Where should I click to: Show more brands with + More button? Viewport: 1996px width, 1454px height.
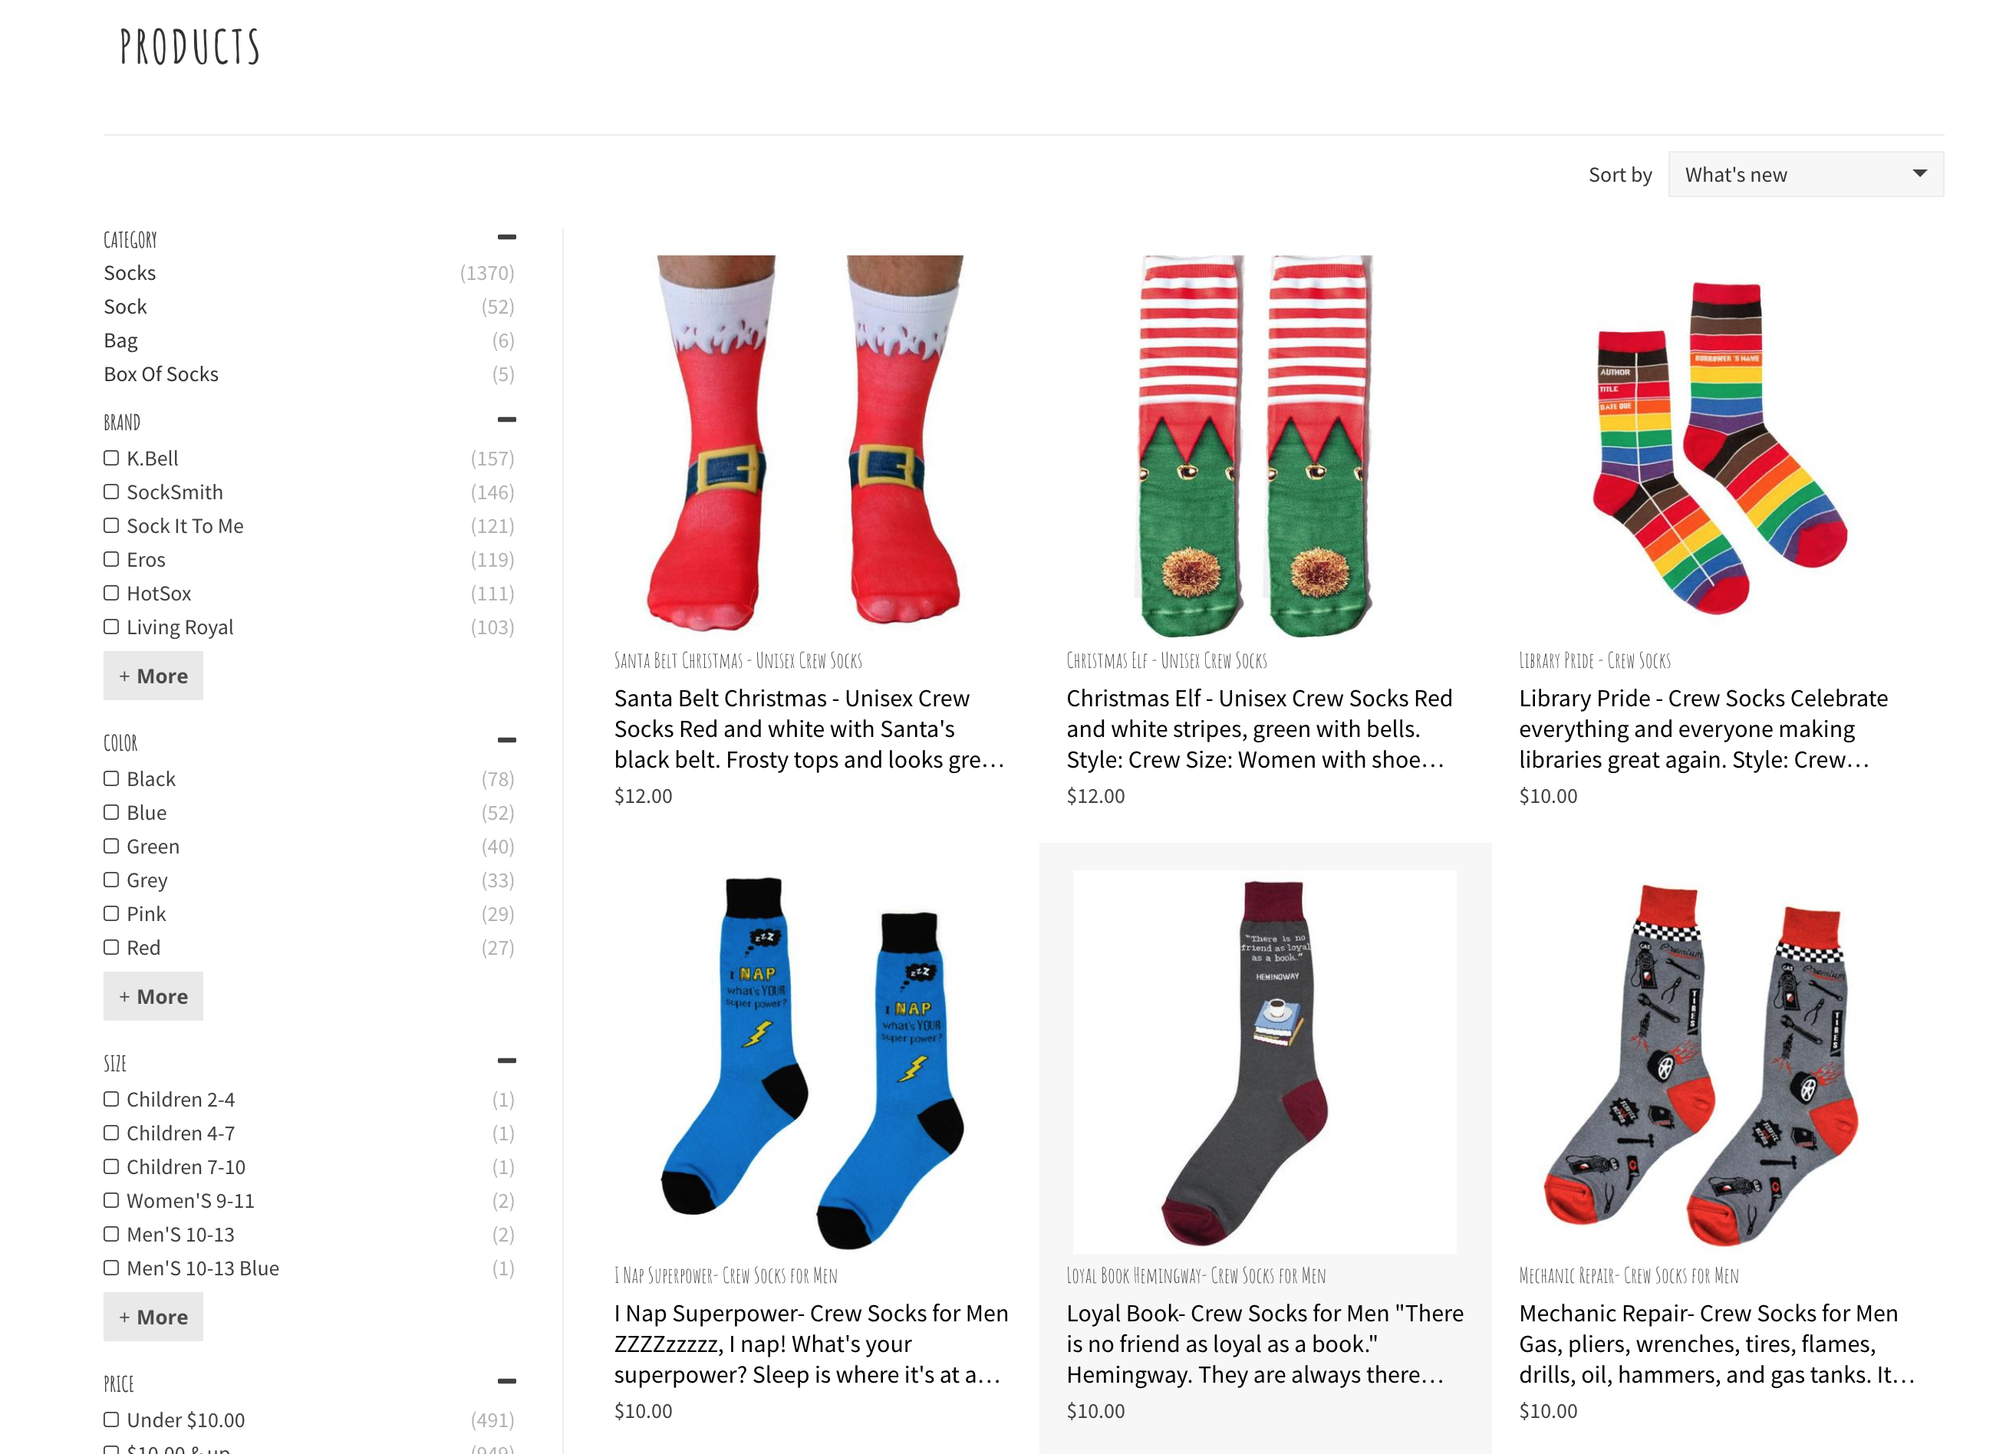[153, 676]
